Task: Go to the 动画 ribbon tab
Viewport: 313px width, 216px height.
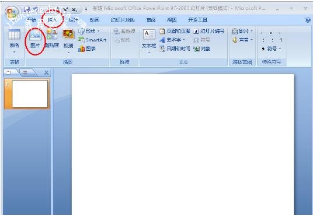Action: point(95,20)
